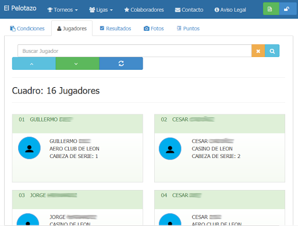Click Guillermo's blue avatar icon
This screenshot has width=298, height=226.
[29, 148]
